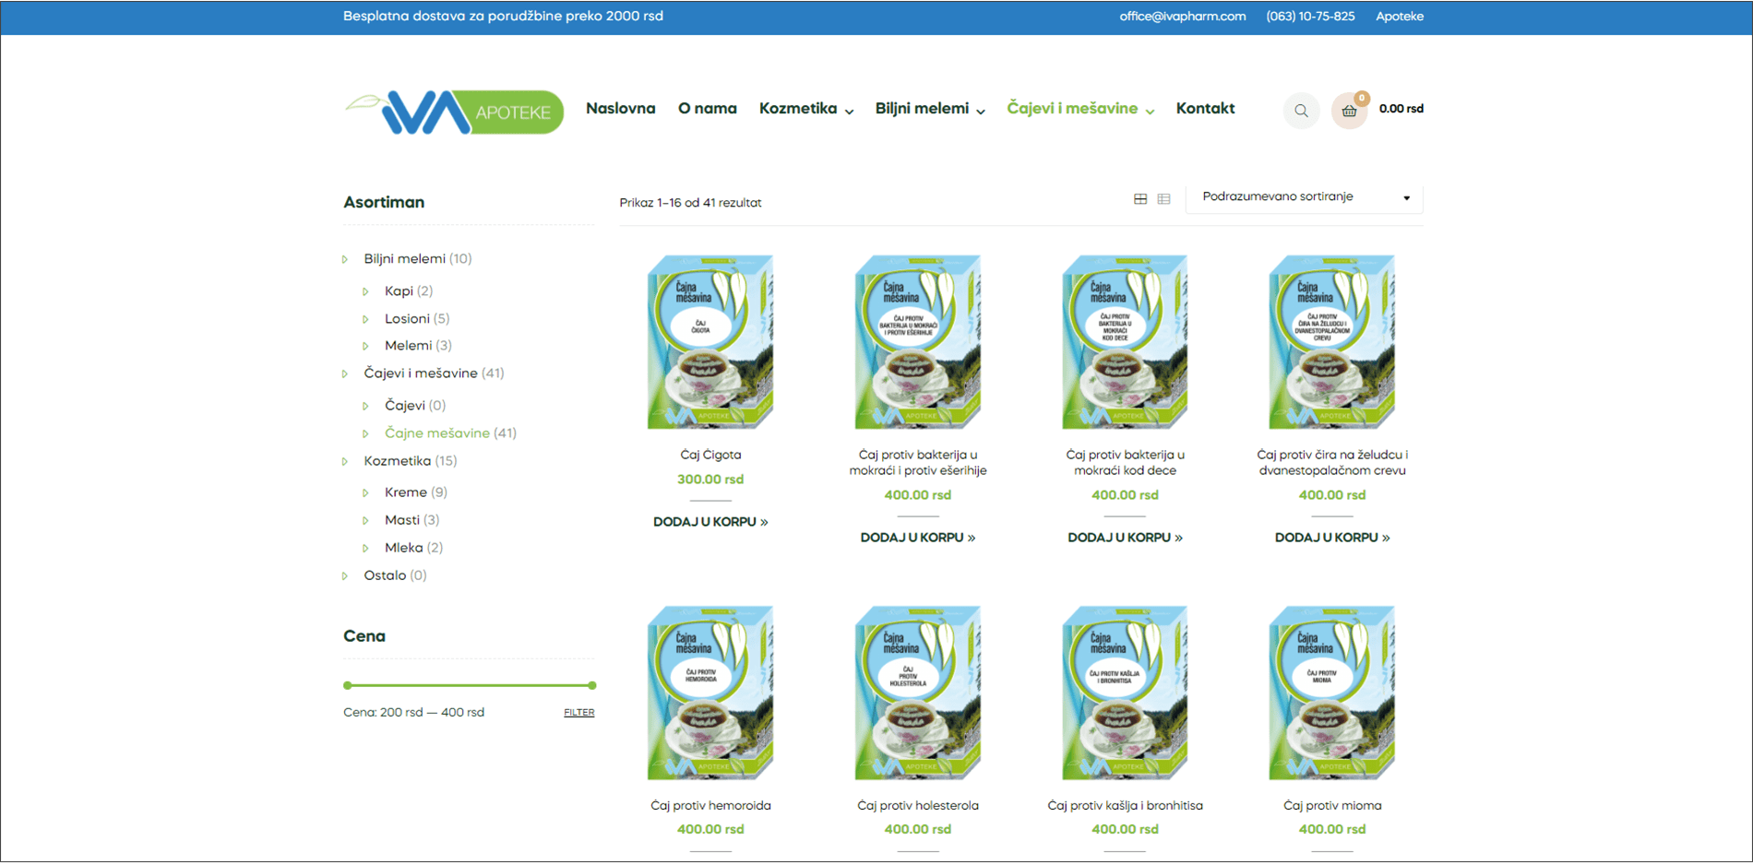Open the Kontakt menu item

click(x=1205, y=109)
